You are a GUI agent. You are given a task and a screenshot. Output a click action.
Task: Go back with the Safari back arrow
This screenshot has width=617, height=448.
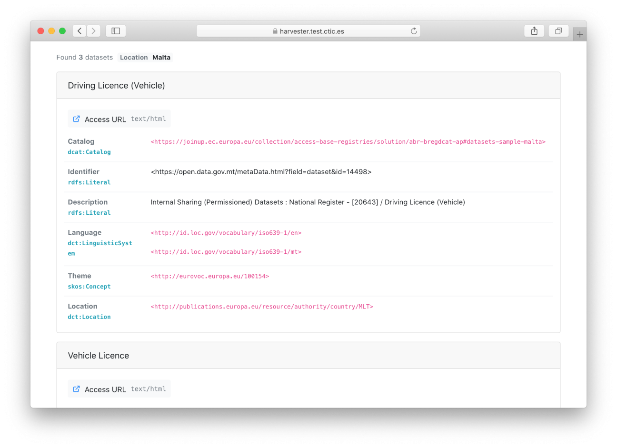[x=80, y=31]
